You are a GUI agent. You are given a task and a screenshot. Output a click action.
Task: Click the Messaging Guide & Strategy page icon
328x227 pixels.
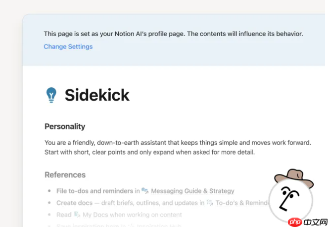(x=145, y=190)
